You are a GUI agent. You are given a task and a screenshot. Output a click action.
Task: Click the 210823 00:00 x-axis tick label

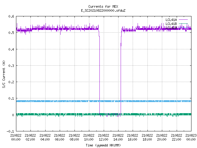tap(191, 137)
